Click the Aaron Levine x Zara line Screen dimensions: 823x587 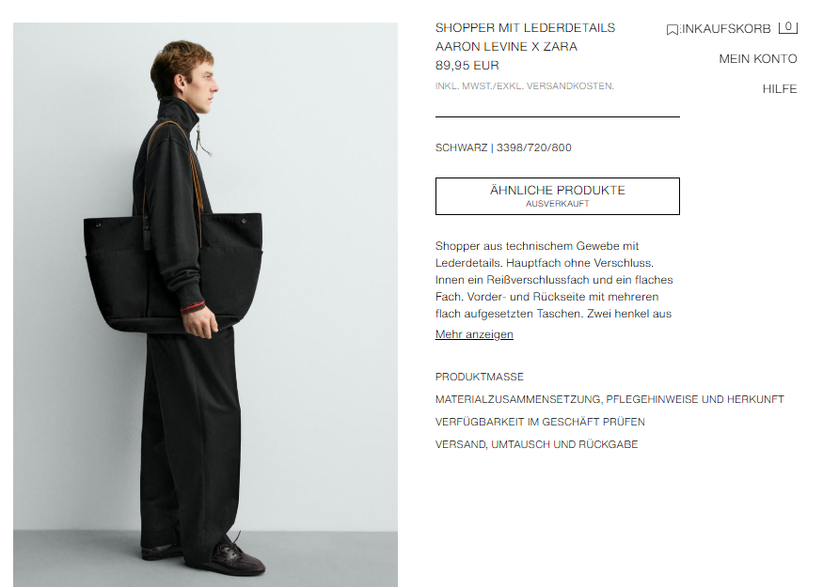pyautogui.click(x=506, y=47)
